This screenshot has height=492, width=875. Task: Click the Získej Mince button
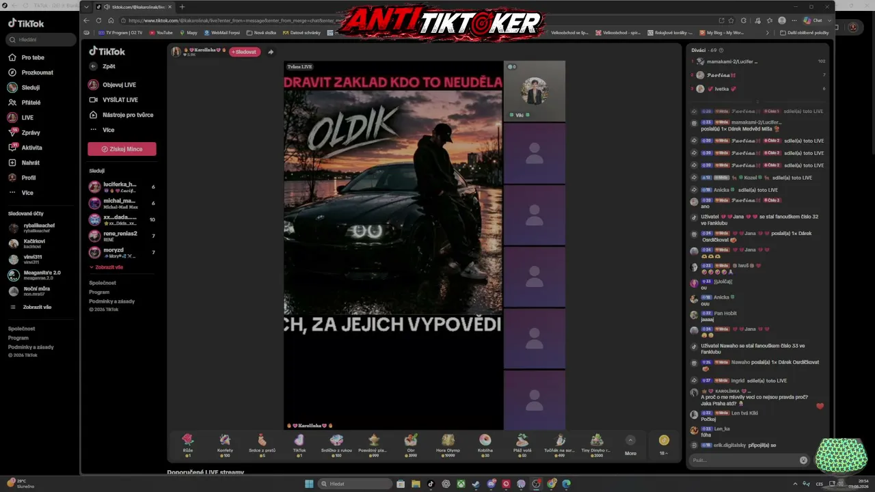click(x=122, y=149)
